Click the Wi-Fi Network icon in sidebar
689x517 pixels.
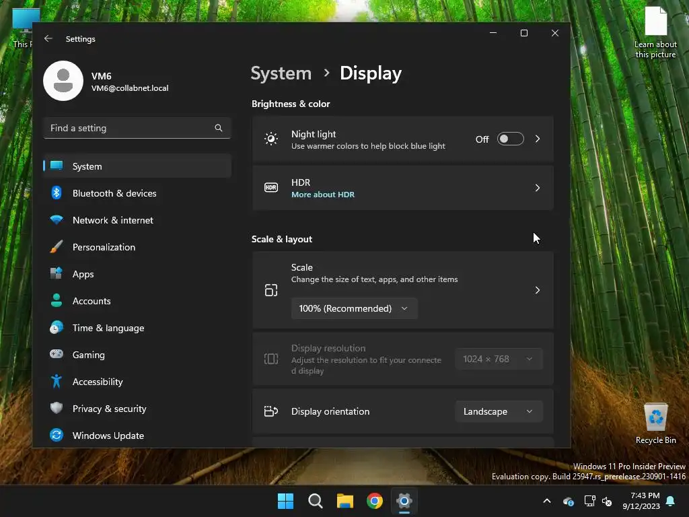pyautogui.click(x=57, y=219)
